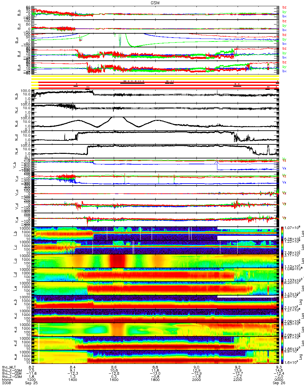Viewport: 304px width, 392px height.
Task: Click the by legend of B_b panel
Action: point(284,12)
